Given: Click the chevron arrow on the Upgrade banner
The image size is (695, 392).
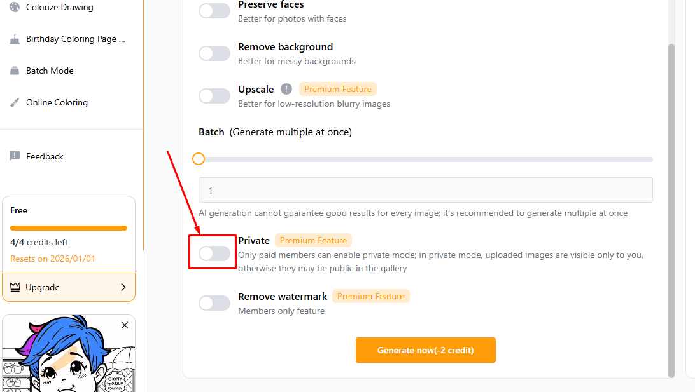Looking at the screenshot, I should coord(123,287).
